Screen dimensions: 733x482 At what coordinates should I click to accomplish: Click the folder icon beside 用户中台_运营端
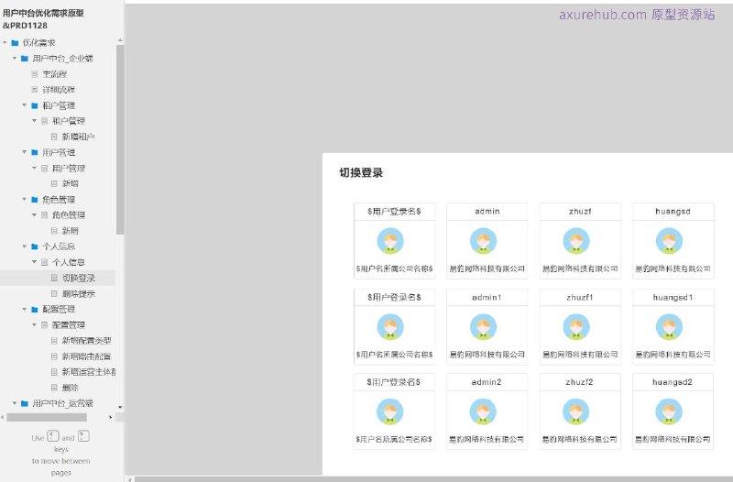(25, 403)
